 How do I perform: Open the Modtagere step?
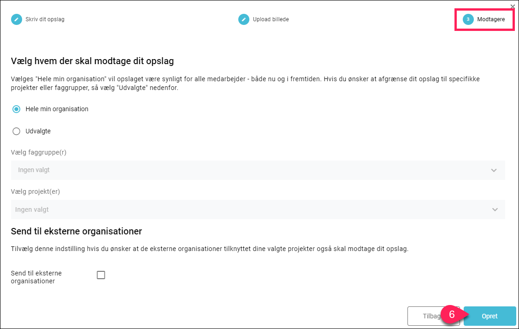484,19
